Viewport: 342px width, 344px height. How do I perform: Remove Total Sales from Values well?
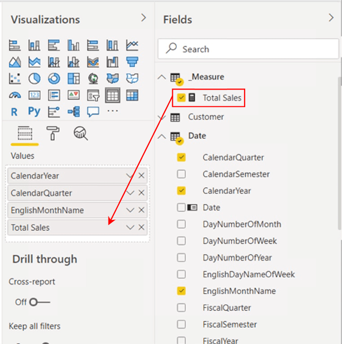(141, 228)
